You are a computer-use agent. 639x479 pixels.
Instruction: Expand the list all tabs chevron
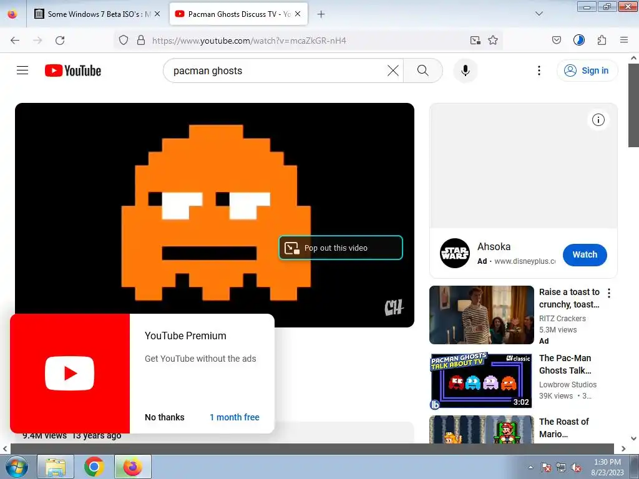(539, 14)
